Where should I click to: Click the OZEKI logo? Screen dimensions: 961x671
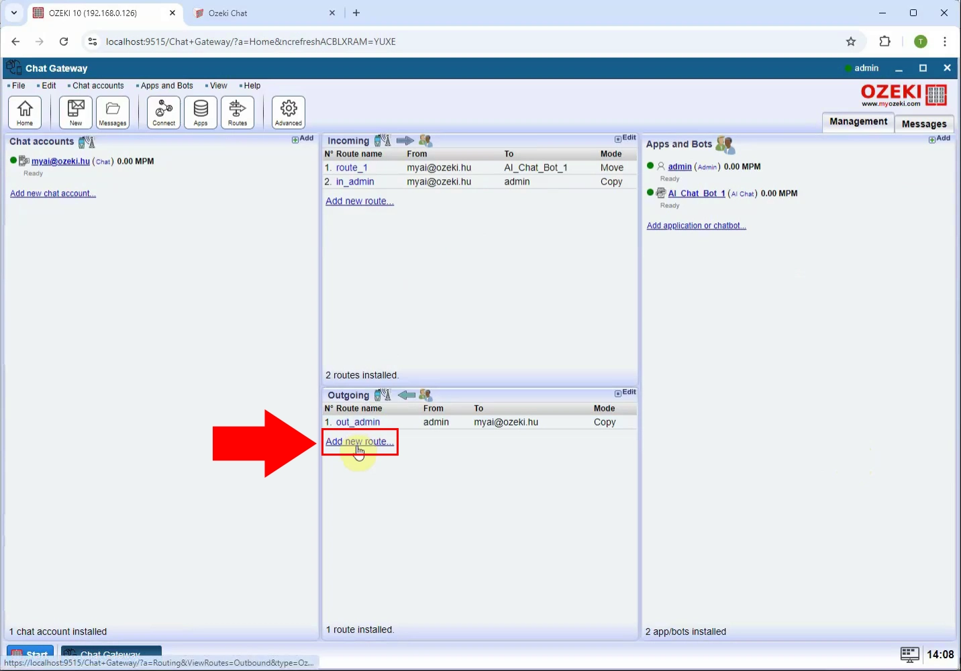pyautogui.click(x=904, y=95)
